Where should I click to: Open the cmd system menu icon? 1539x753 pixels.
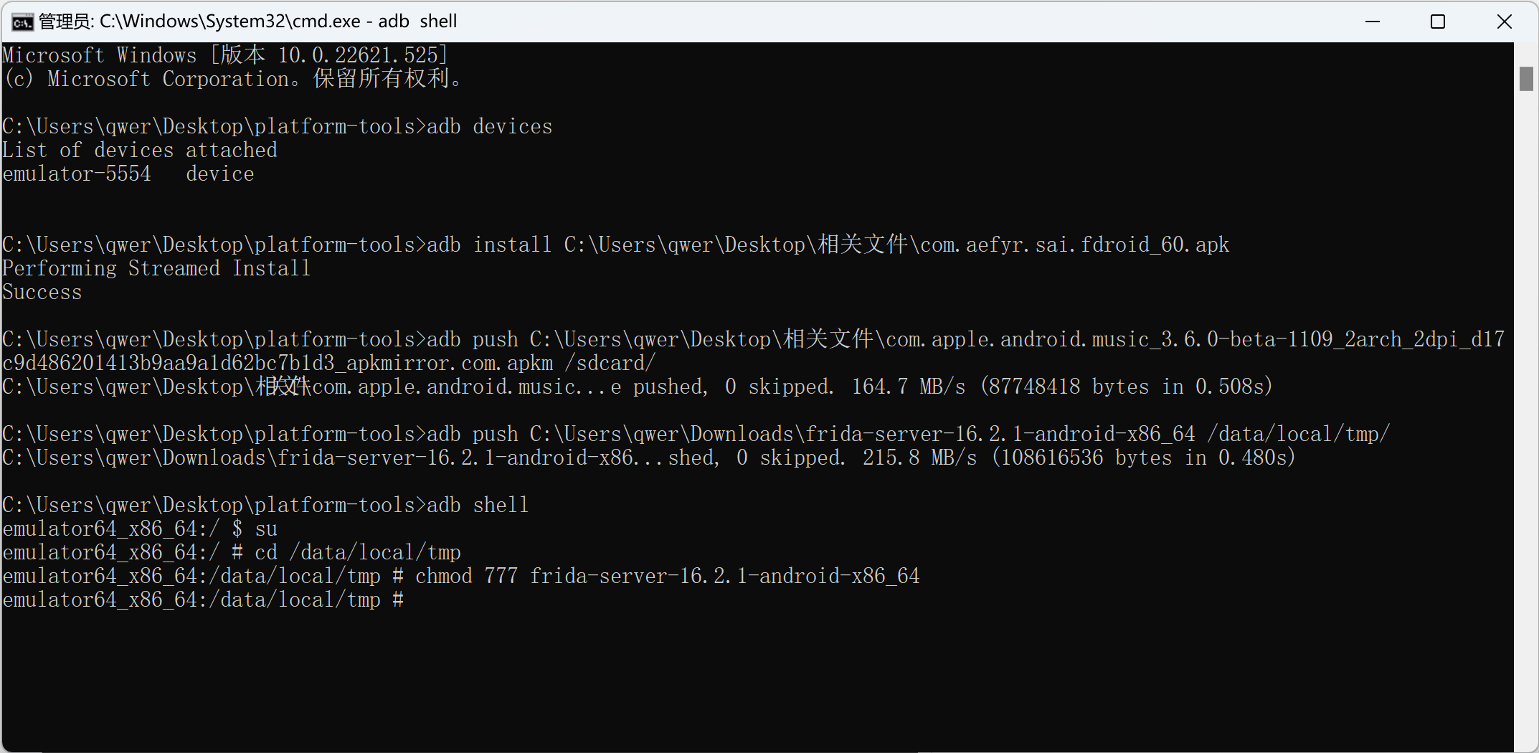coord(22,22)
